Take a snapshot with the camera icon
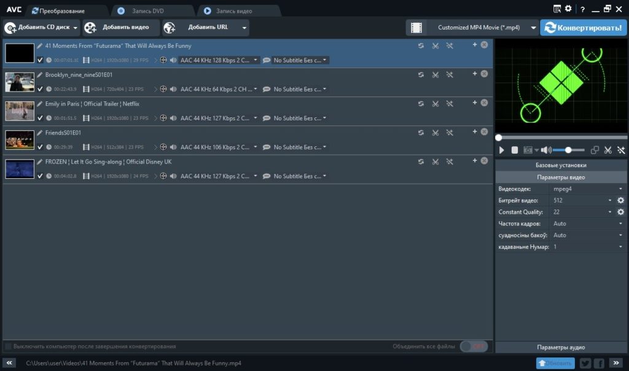The height and width of the screenshot is (371, 629). (x=528, y=150)
